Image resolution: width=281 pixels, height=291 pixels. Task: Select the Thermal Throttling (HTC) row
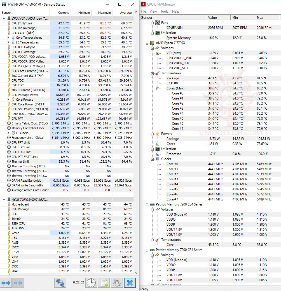[x=67, y=166]
